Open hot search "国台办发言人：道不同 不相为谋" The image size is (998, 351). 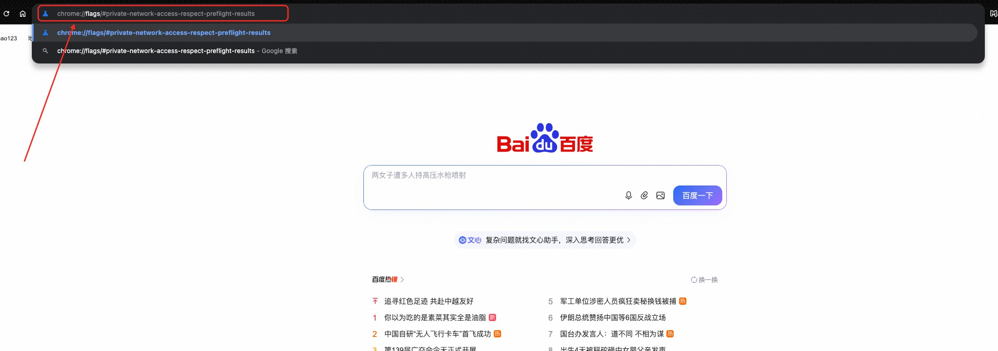click(611, 334)
